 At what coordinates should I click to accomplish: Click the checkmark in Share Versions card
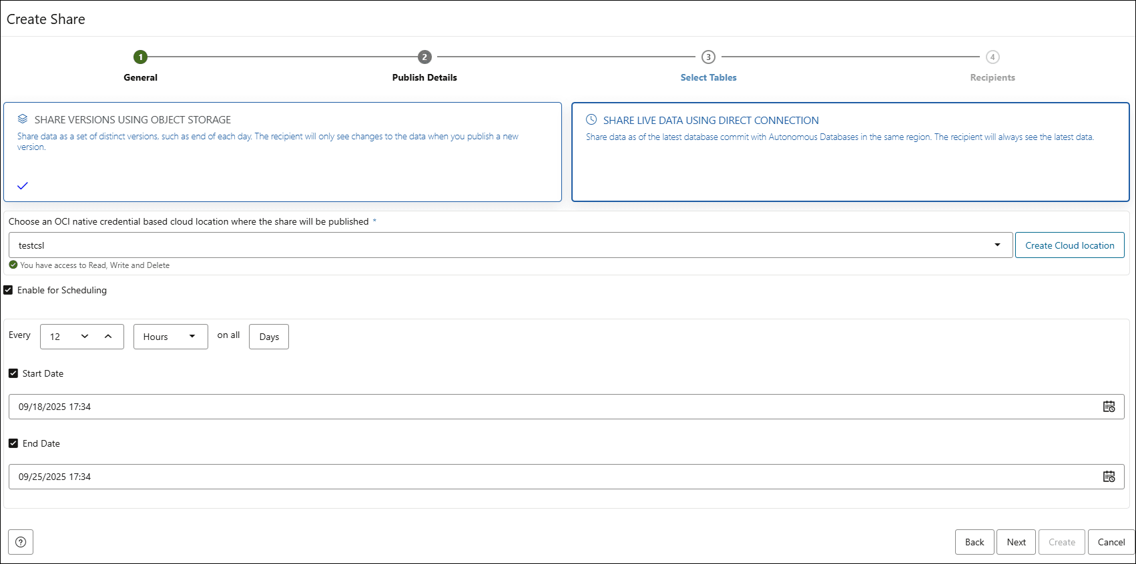pos(23,185)
